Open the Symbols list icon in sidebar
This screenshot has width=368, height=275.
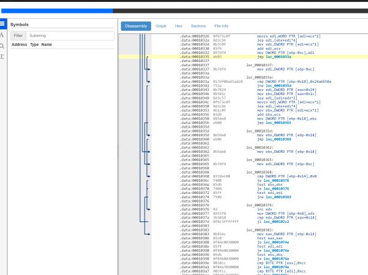pos(3,24)
